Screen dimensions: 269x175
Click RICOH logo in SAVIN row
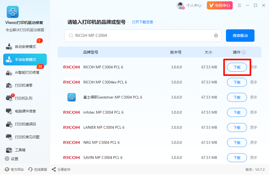coord(72,157)
